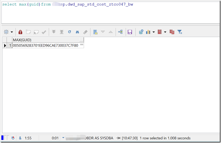Click the red lock edit-data icon
Screen dimensions: 221x143
tap(20, 32)
